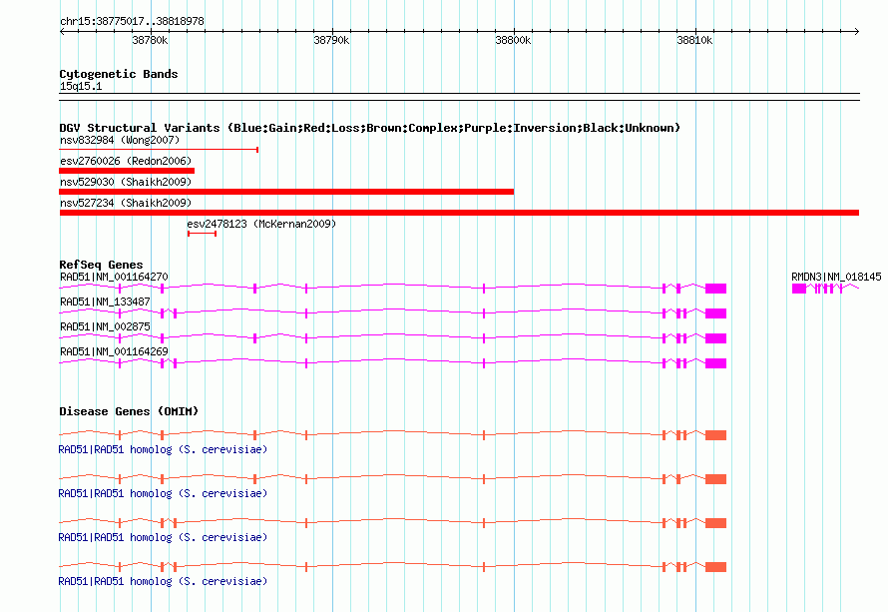
Task: Click the DGV Structural Variants track title
Action: click(370, 128)
